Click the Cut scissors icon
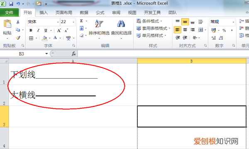Image resolution: width=249 pixels, height=149 pixels. click(18, 22)
